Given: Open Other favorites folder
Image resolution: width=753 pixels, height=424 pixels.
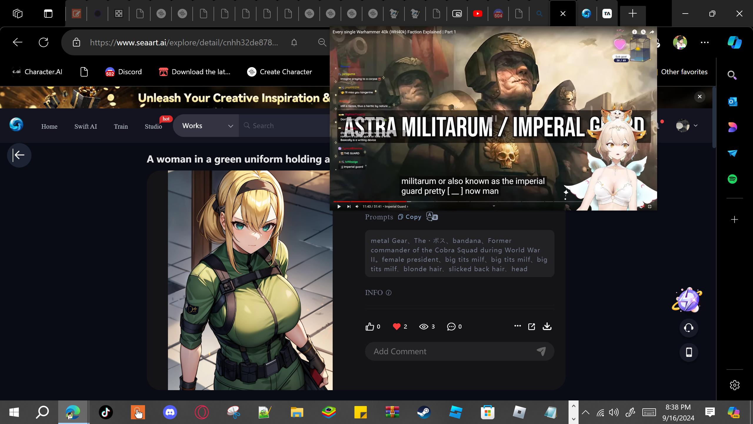Looking at the screenshot, I should [x=684, y=72].
